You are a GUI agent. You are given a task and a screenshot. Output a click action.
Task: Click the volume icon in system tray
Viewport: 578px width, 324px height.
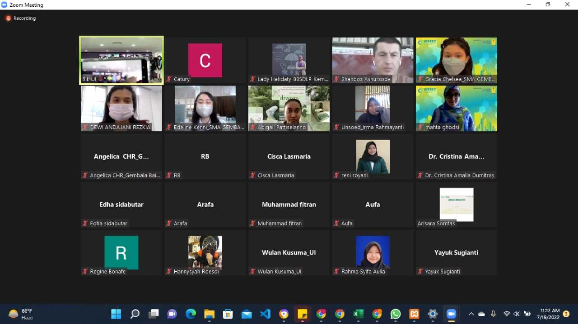(517, 314)
